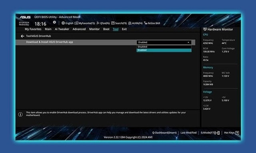The width and height of the screenshot is (256, 153).
Task: Toggle ReSize BAR in the toolbar
Action: (x=152, y=23)
